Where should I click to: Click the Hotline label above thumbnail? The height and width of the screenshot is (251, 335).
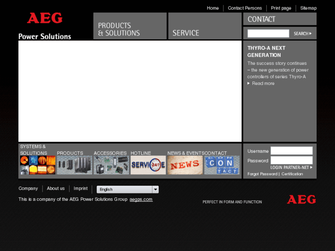[x=141, y=153]
